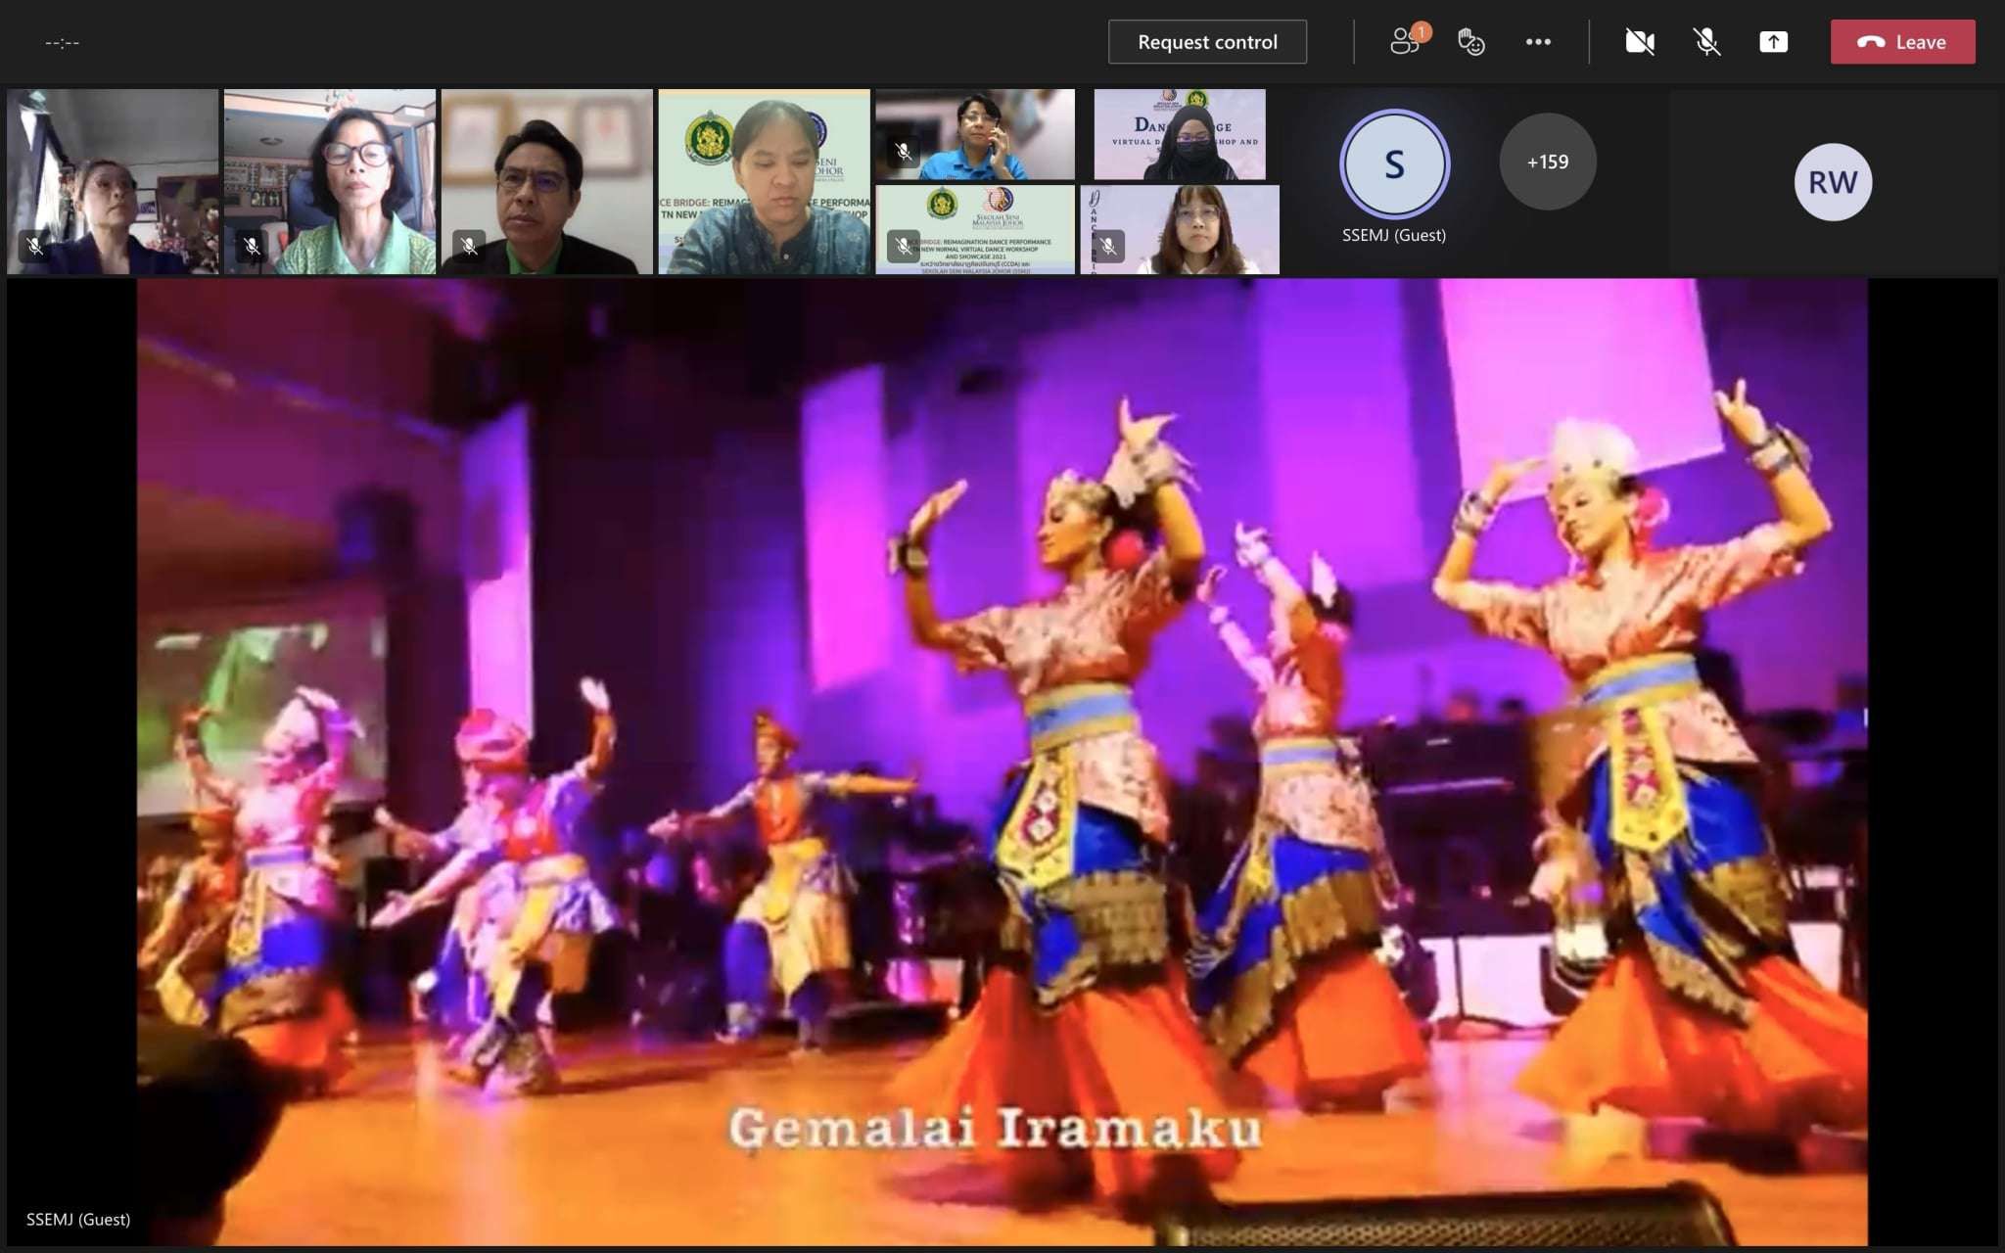2005x1253 pixels.
Task: Select the man in dark suit video tile
Action: 546,182
